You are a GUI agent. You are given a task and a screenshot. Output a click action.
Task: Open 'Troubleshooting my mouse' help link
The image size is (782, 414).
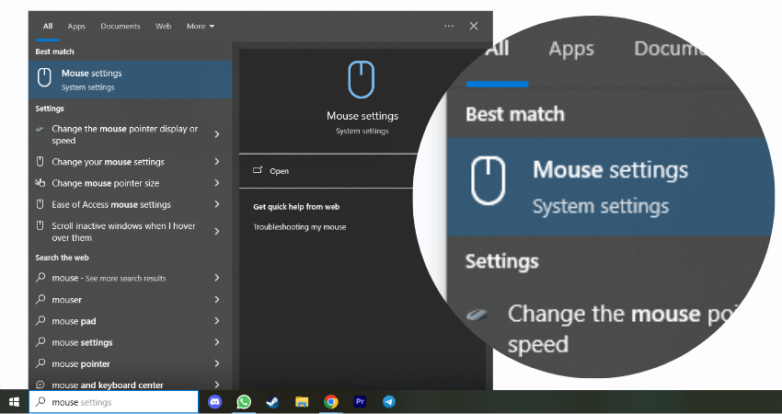pyautogui.click(x=300, y=227)
